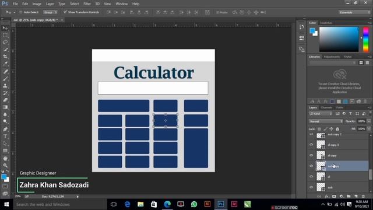Viewport: 373px width, 210px height.
Task: Open the layer filter Kind dropdown
Action: tap(321, 114)
